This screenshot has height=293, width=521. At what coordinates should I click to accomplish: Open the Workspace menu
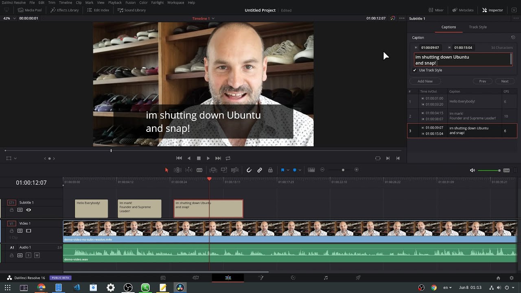175,2
